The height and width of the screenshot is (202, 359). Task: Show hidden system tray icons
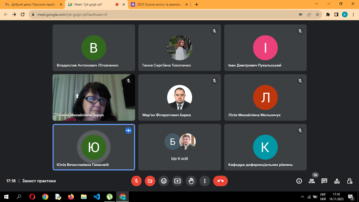302,197
